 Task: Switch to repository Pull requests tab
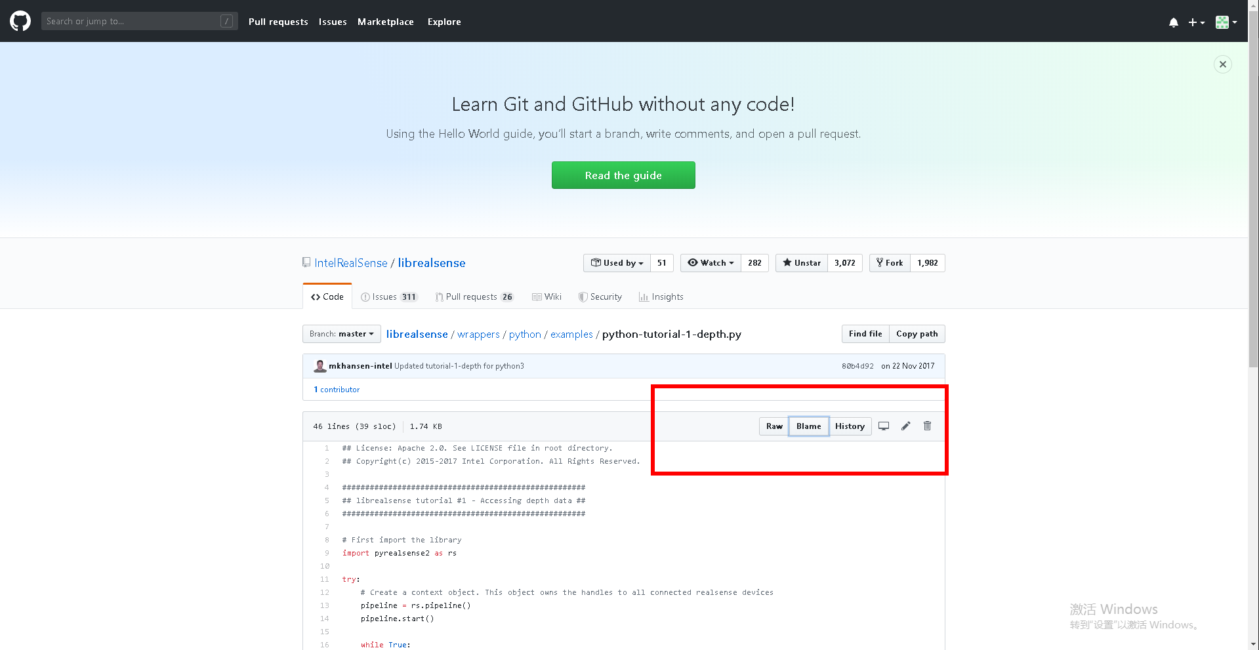[x=474, y=296]
